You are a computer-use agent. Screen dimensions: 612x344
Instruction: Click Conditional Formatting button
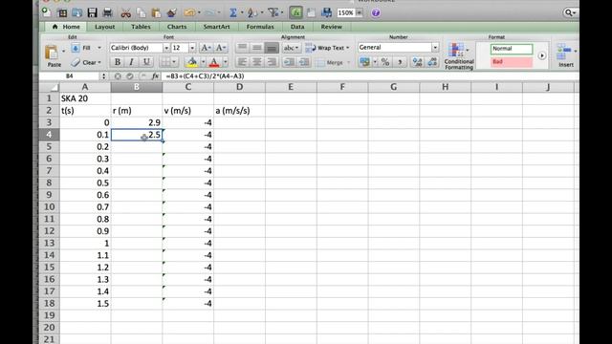459,56
